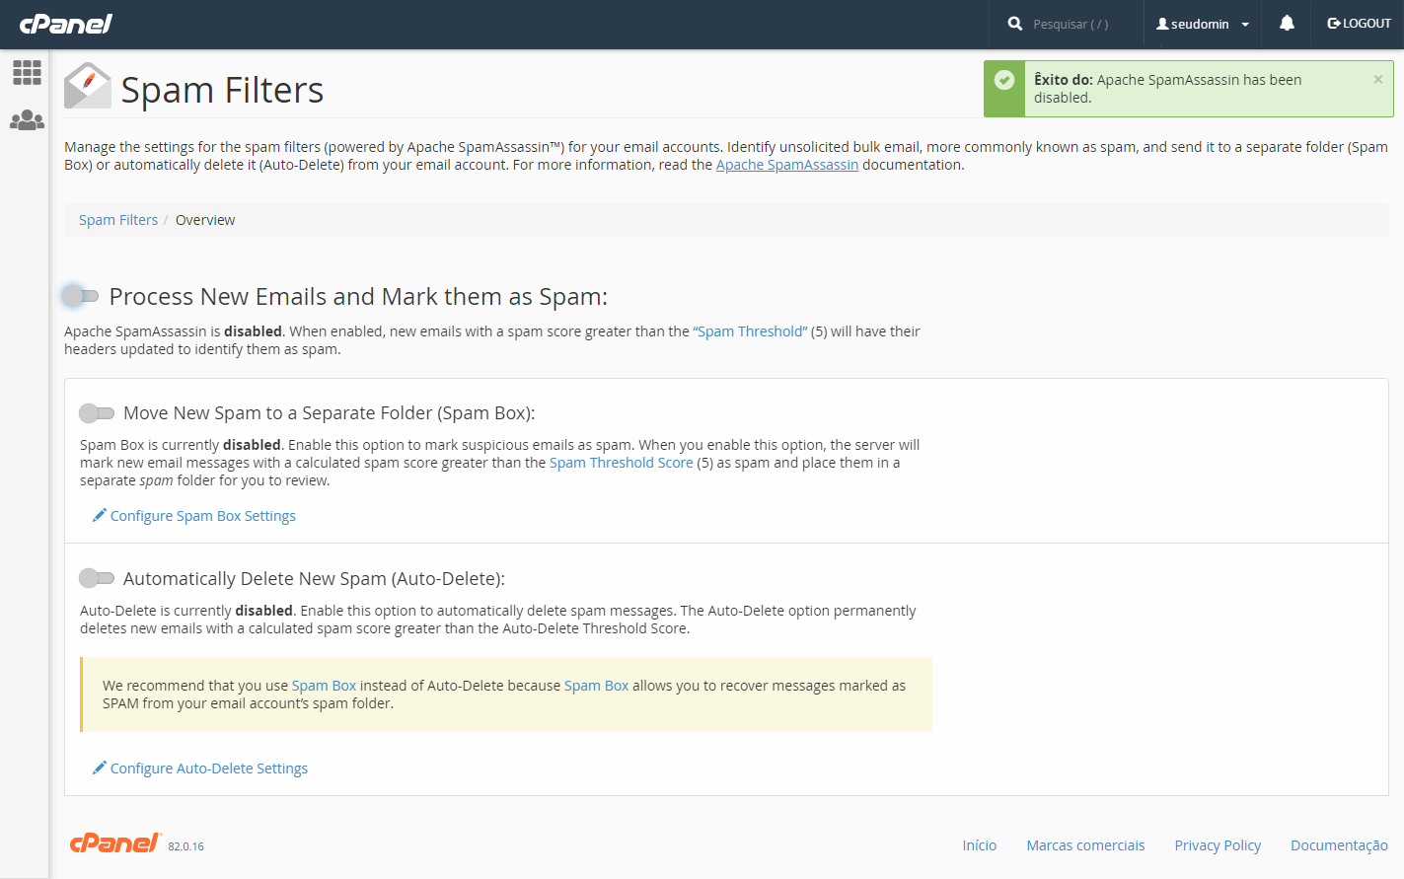Viewport: 1404px width, 879px height.
Task: Open the home grid icon in sidebar
Action: (27, 72)
